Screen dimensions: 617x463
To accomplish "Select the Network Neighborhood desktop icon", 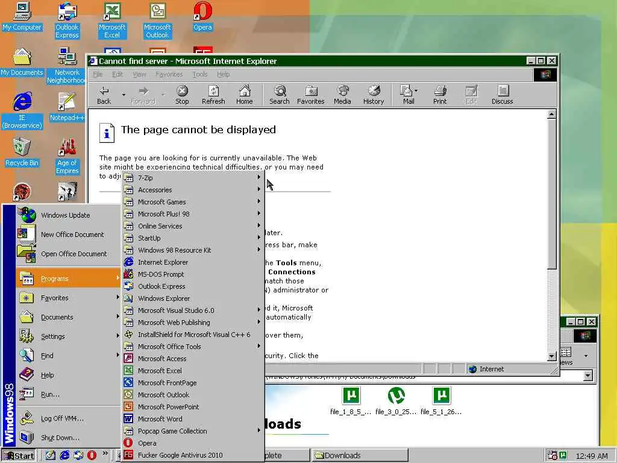I will click(x=67, y=65).
